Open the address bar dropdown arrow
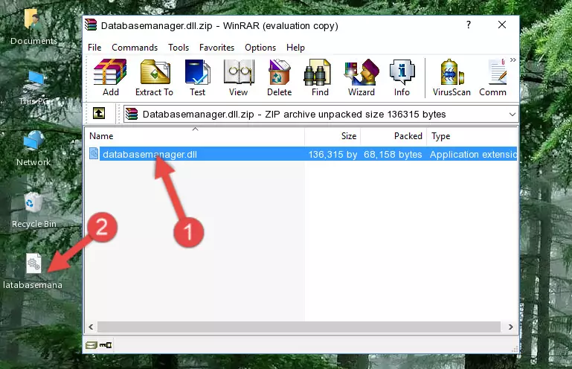This screenshot has width=572, height=369. coord(512,115)
